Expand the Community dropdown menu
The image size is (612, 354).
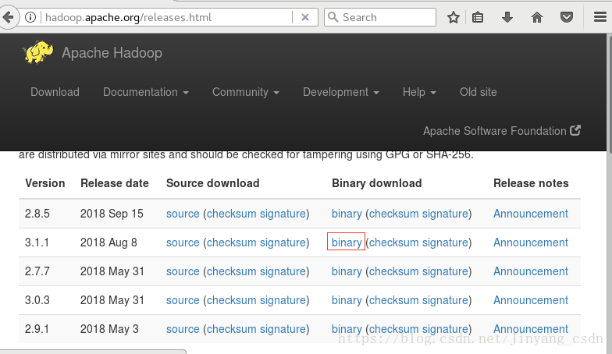(245, 92)
